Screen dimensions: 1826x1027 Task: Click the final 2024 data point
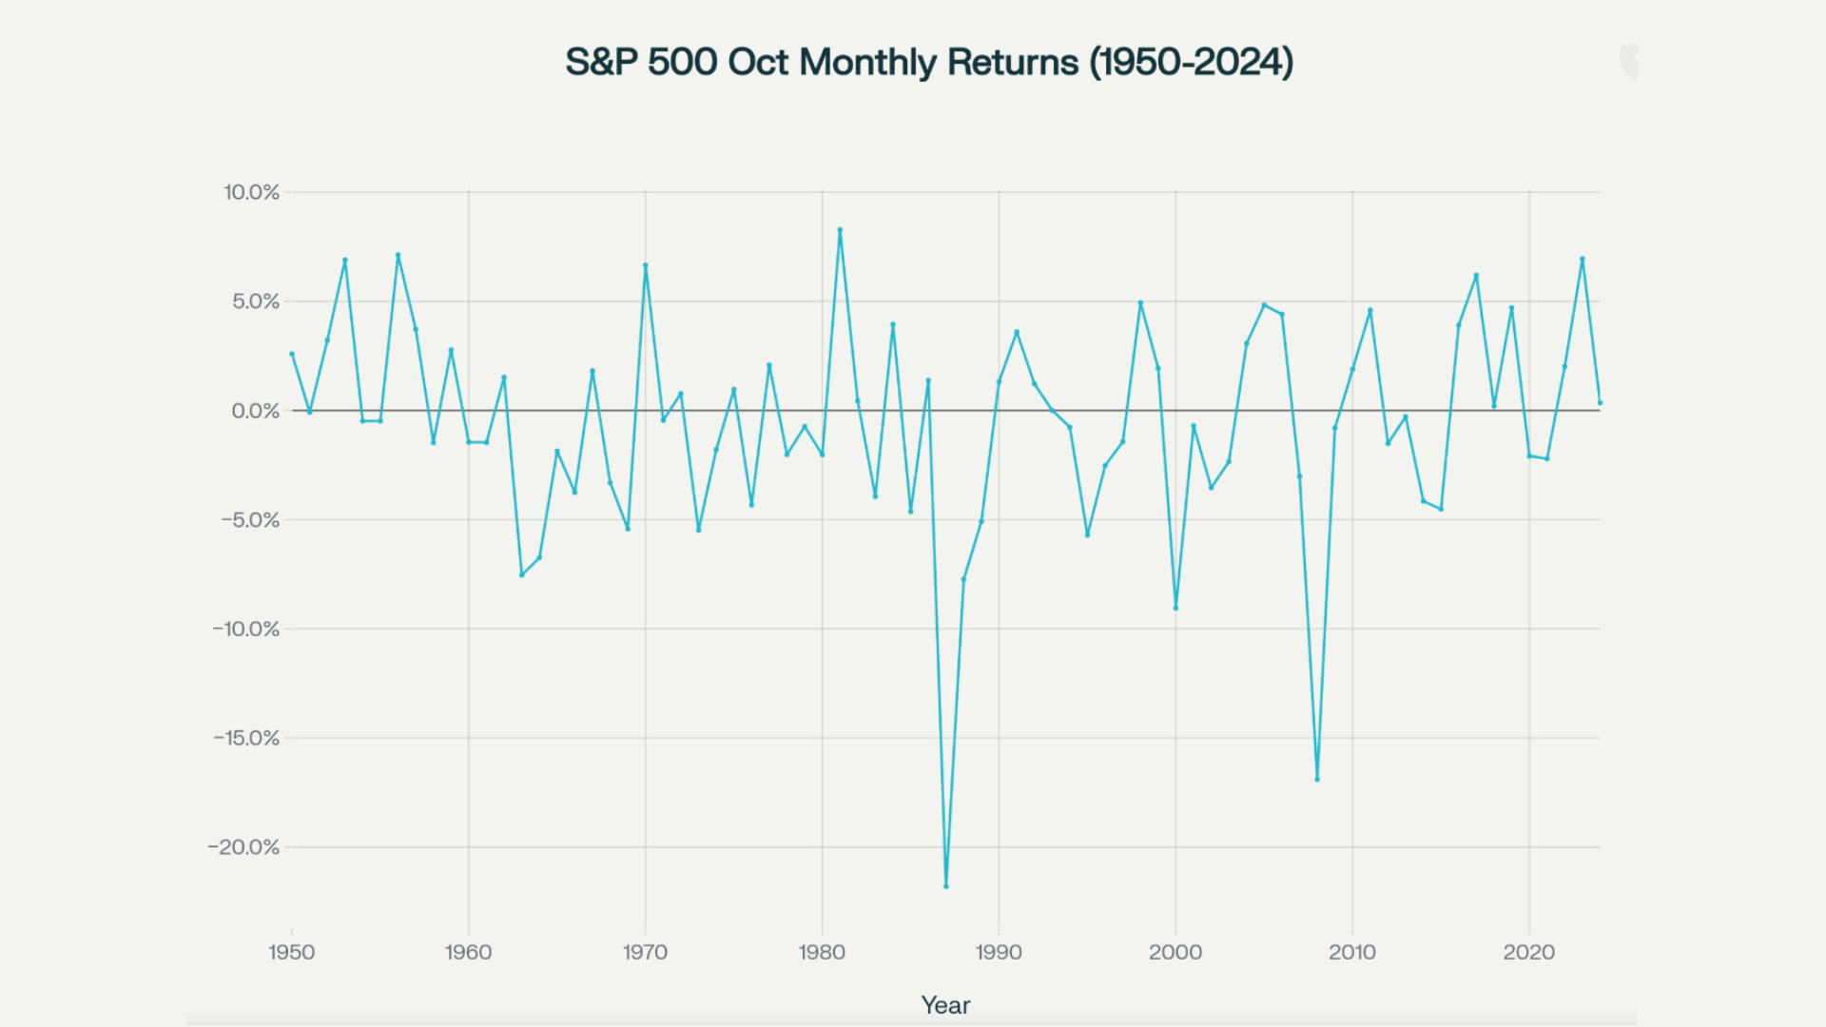1600,403
